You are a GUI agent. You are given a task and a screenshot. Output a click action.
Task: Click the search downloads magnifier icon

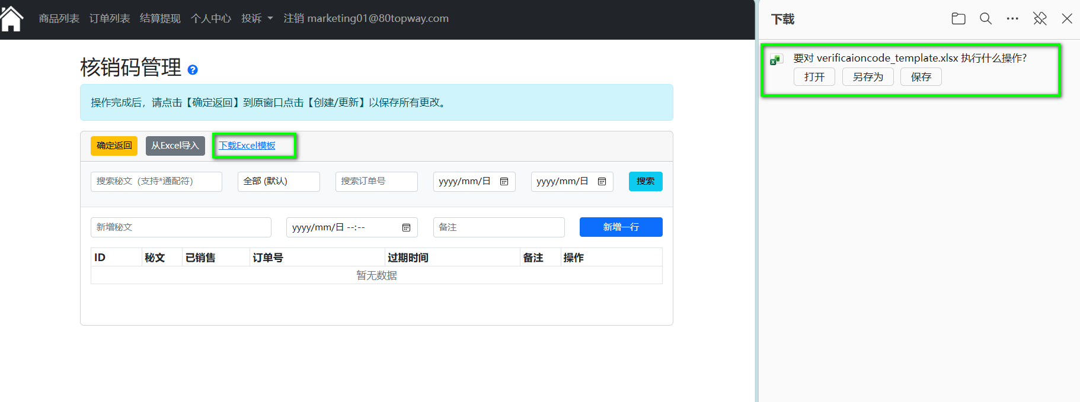(x=985, y=19)
